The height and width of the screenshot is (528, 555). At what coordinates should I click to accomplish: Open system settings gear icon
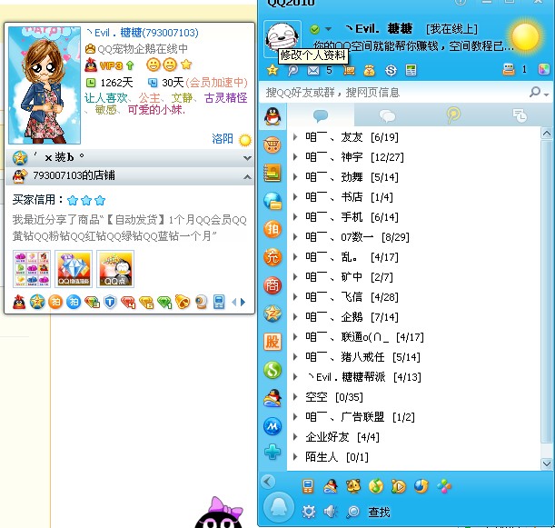pos(309,512)
